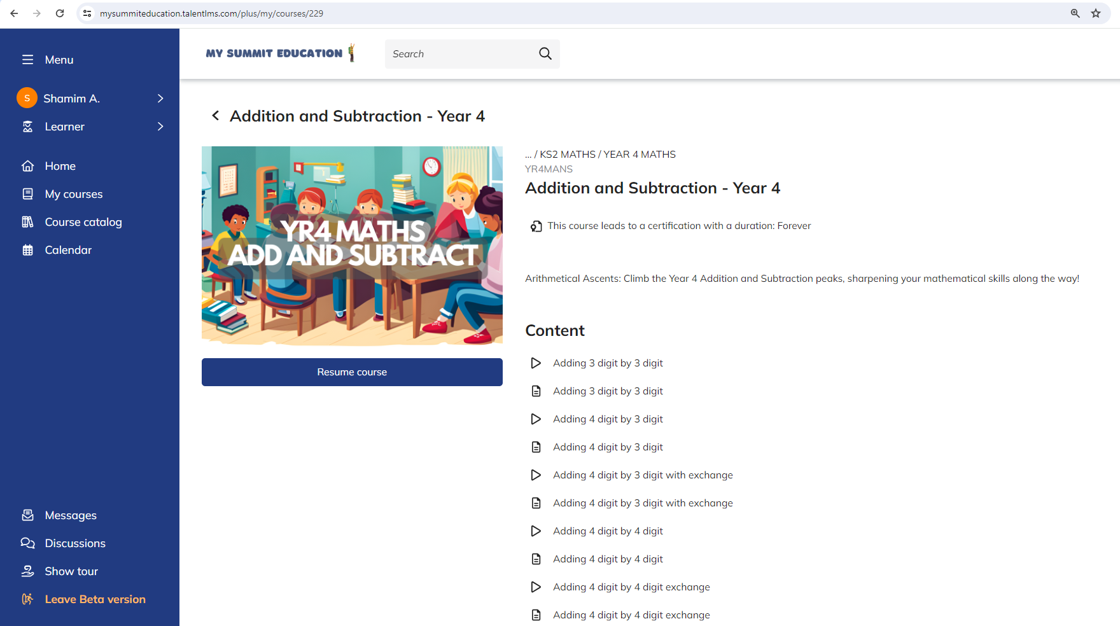
Task: Click the My courses icon
Action: [27, 194]
